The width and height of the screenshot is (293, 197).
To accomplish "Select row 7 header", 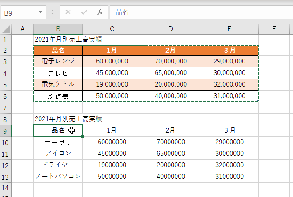I will tap(5, 107).
